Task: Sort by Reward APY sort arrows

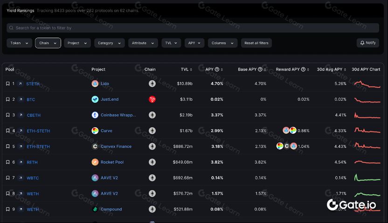Action: 308,70
